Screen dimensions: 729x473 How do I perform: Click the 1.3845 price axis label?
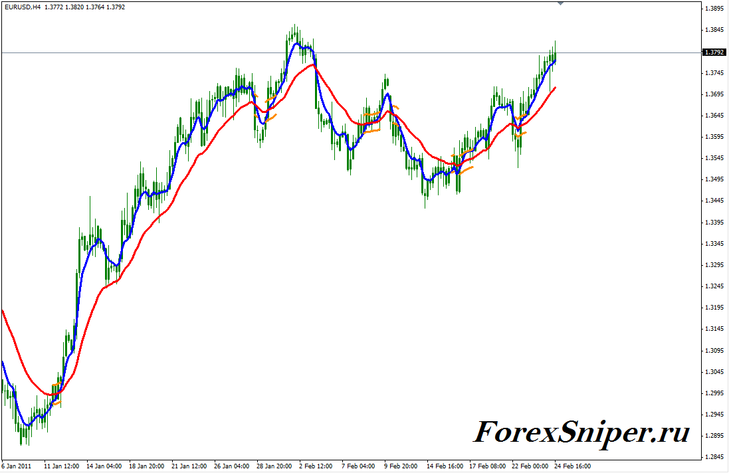pos(714,30)
